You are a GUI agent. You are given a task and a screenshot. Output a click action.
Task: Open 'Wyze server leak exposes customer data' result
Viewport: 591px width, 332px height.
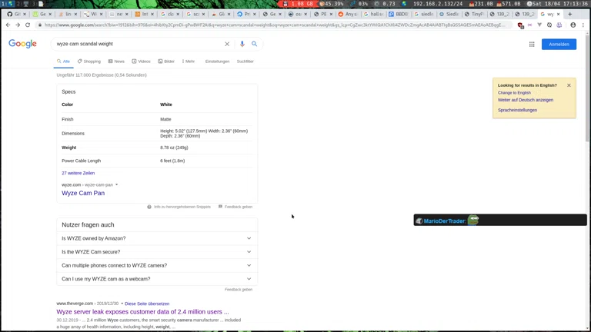pyautogui.click(x=142, y=312)
